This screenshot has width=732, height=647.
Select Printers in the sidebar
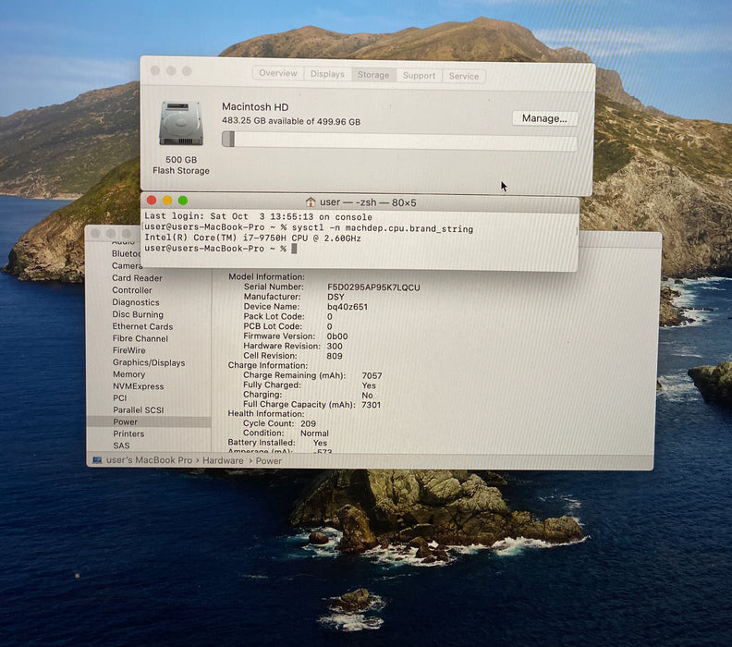tap(128, 433)
